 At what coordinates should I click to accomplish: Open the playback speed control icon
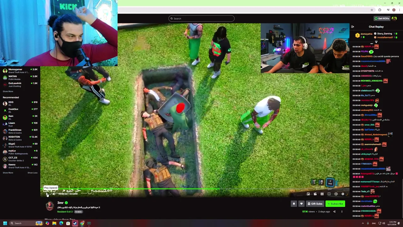(336, 194)
